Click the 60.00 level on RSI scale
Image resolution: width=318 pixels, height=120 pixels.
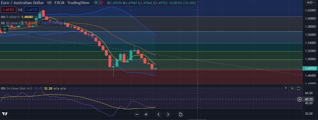(309, 93)
